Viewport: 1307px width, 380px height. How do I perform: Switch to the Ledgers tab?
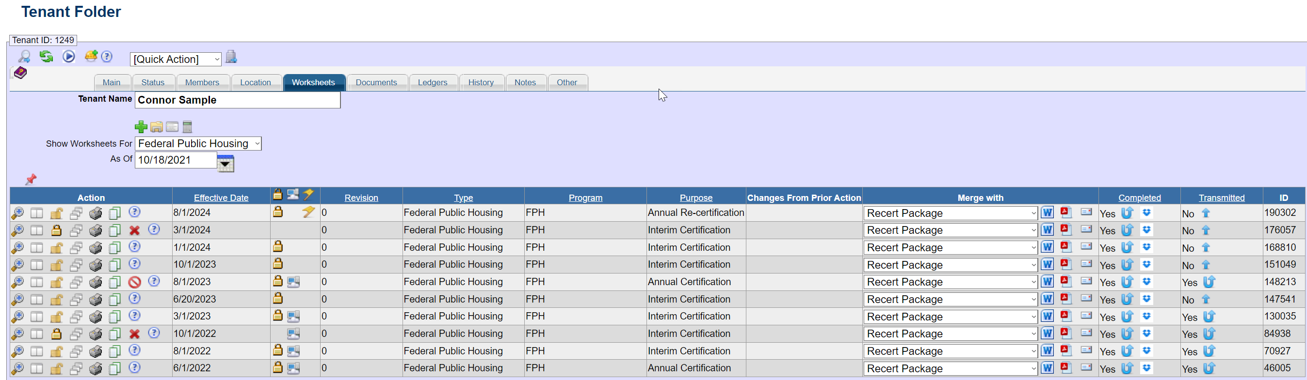pos(432,83)
